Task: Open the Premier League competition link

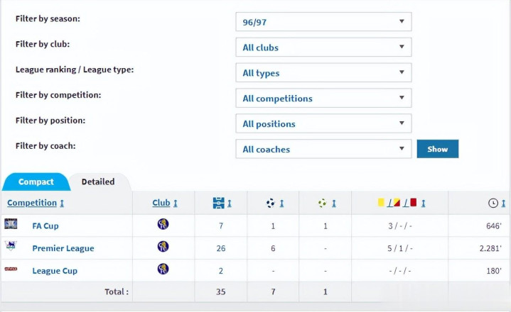Action: (63, 248)
